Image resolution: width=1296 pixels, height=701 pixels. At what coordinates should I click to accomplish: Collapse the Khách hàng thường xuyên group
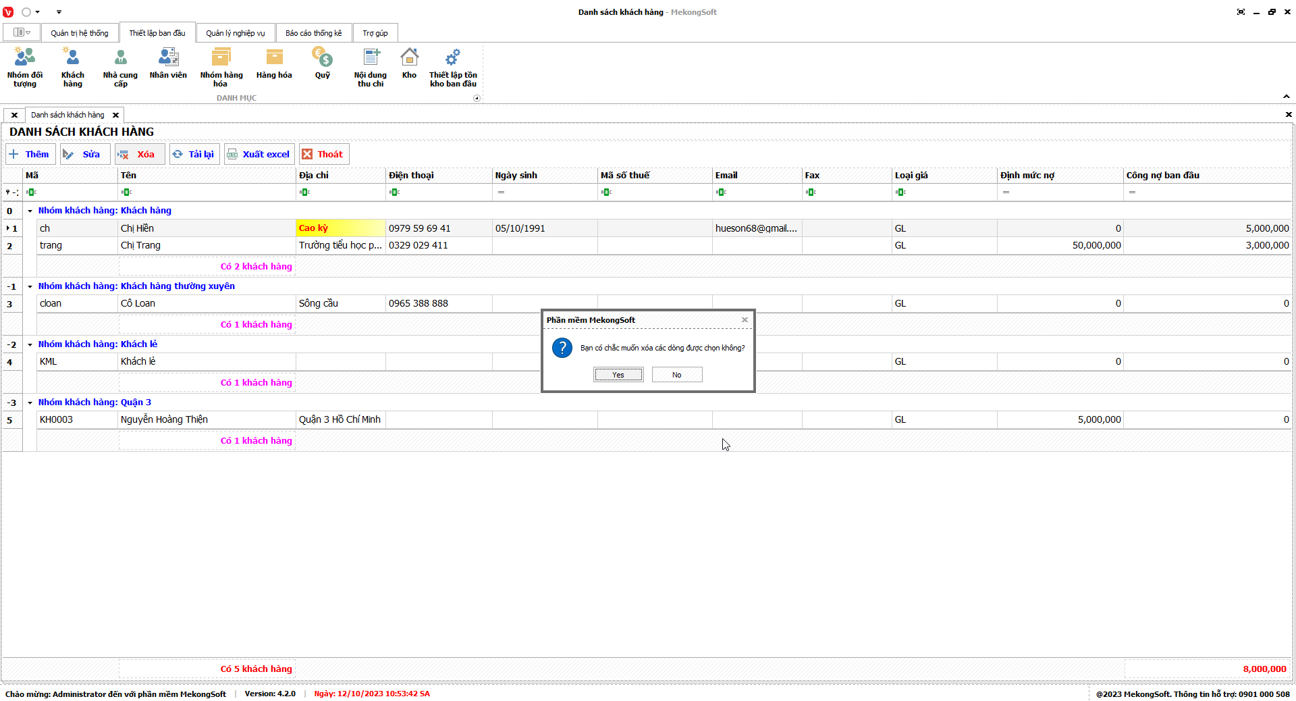tap(30, 287)
